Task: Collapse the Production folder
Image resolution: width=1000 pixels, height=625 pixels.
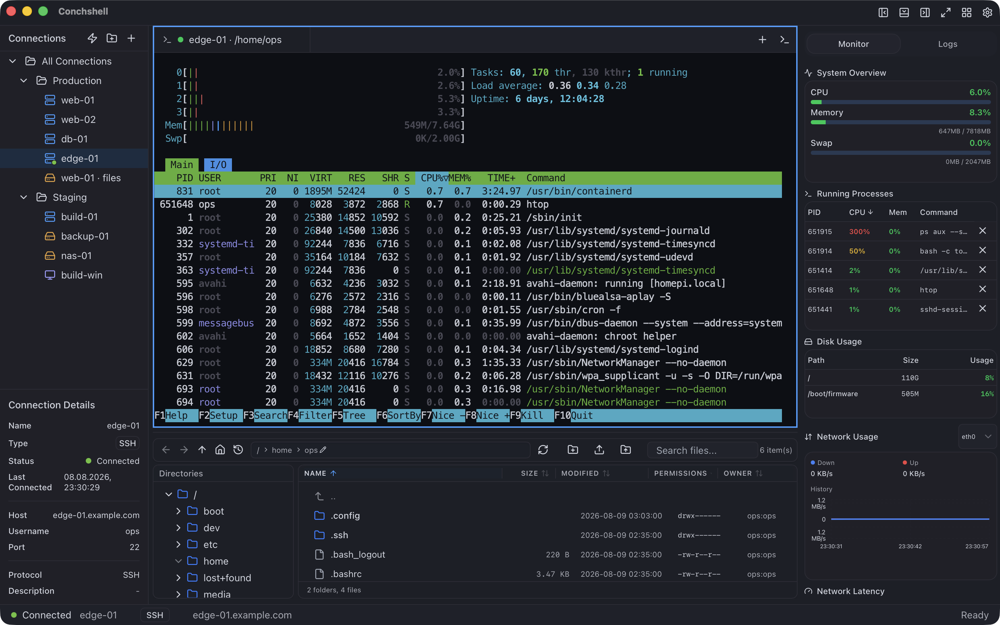Action: coord(24,81)
